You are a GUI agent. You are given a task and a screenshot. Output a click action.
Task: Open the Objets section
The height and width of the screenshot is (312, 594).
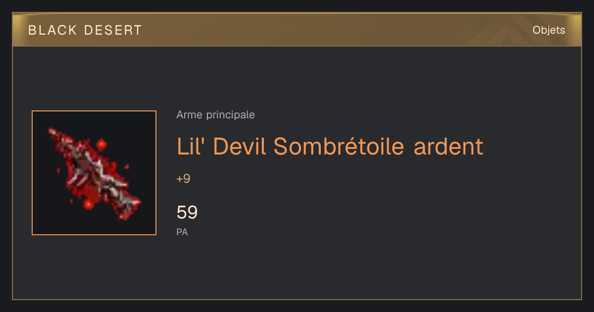coord(549,30)
